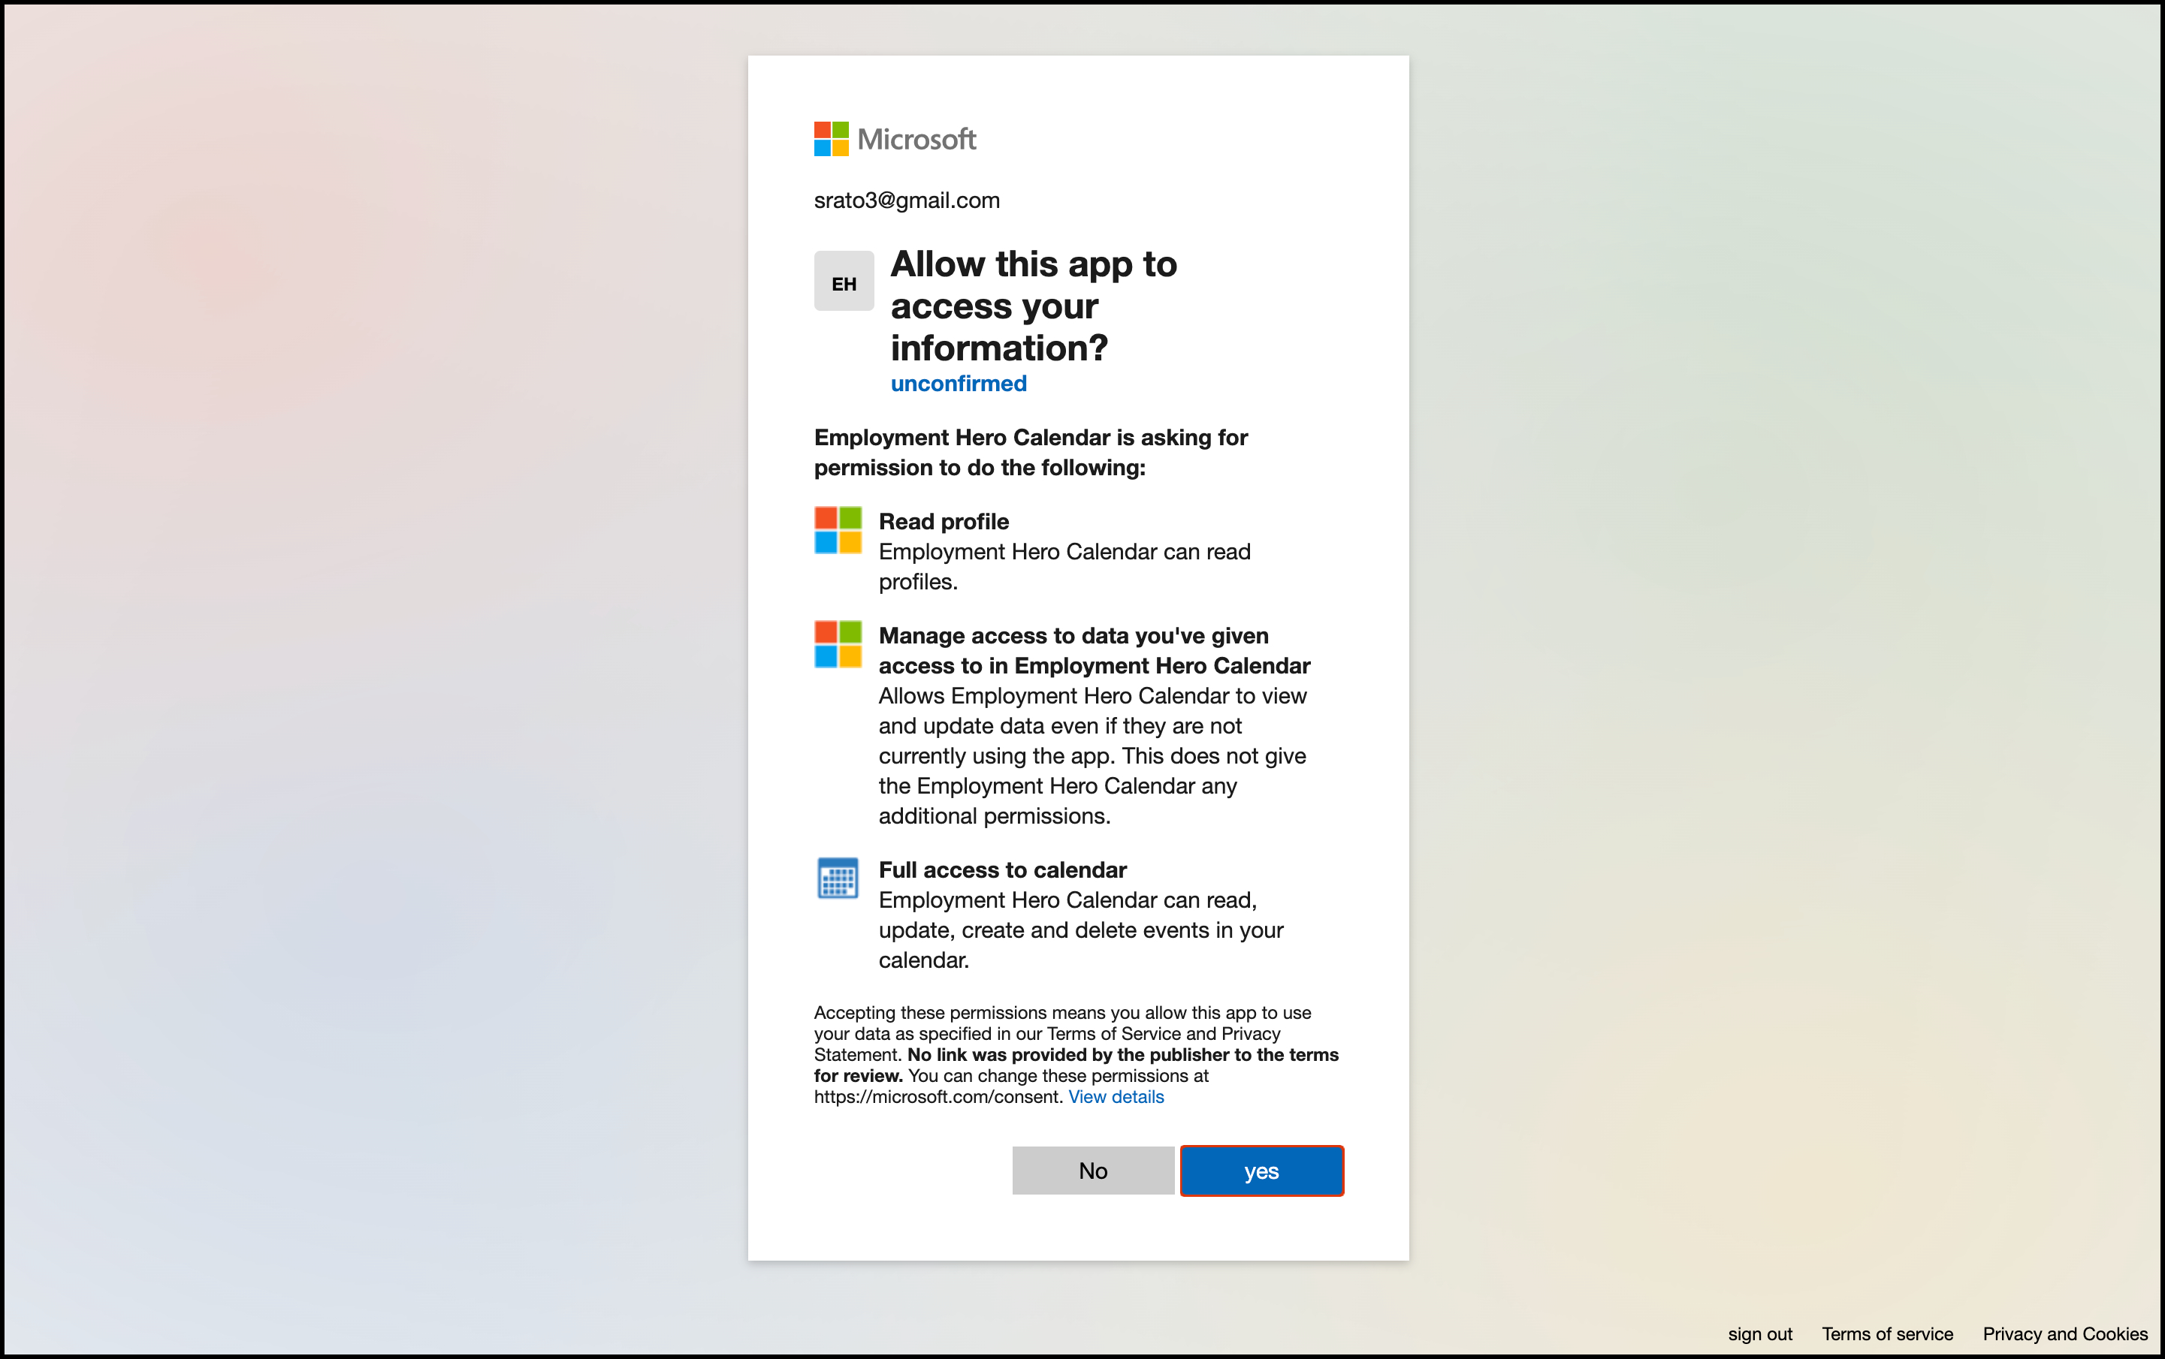Click the Microsoft icon beside Manage access

pyautogui.click(x=837, y=644)
